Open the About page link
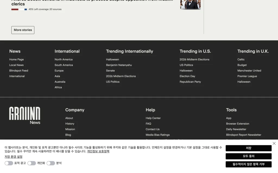 click(x=69, y=118)
